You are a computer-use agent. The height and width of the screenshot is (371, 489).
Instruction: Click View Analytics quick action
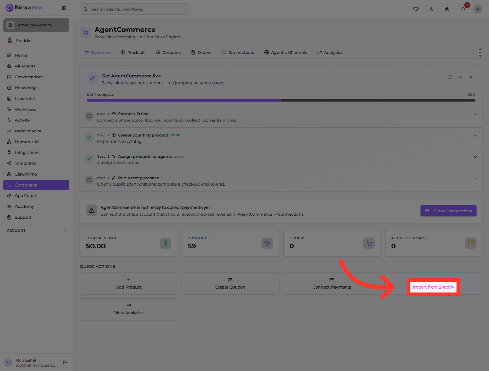tap(129, 309)
